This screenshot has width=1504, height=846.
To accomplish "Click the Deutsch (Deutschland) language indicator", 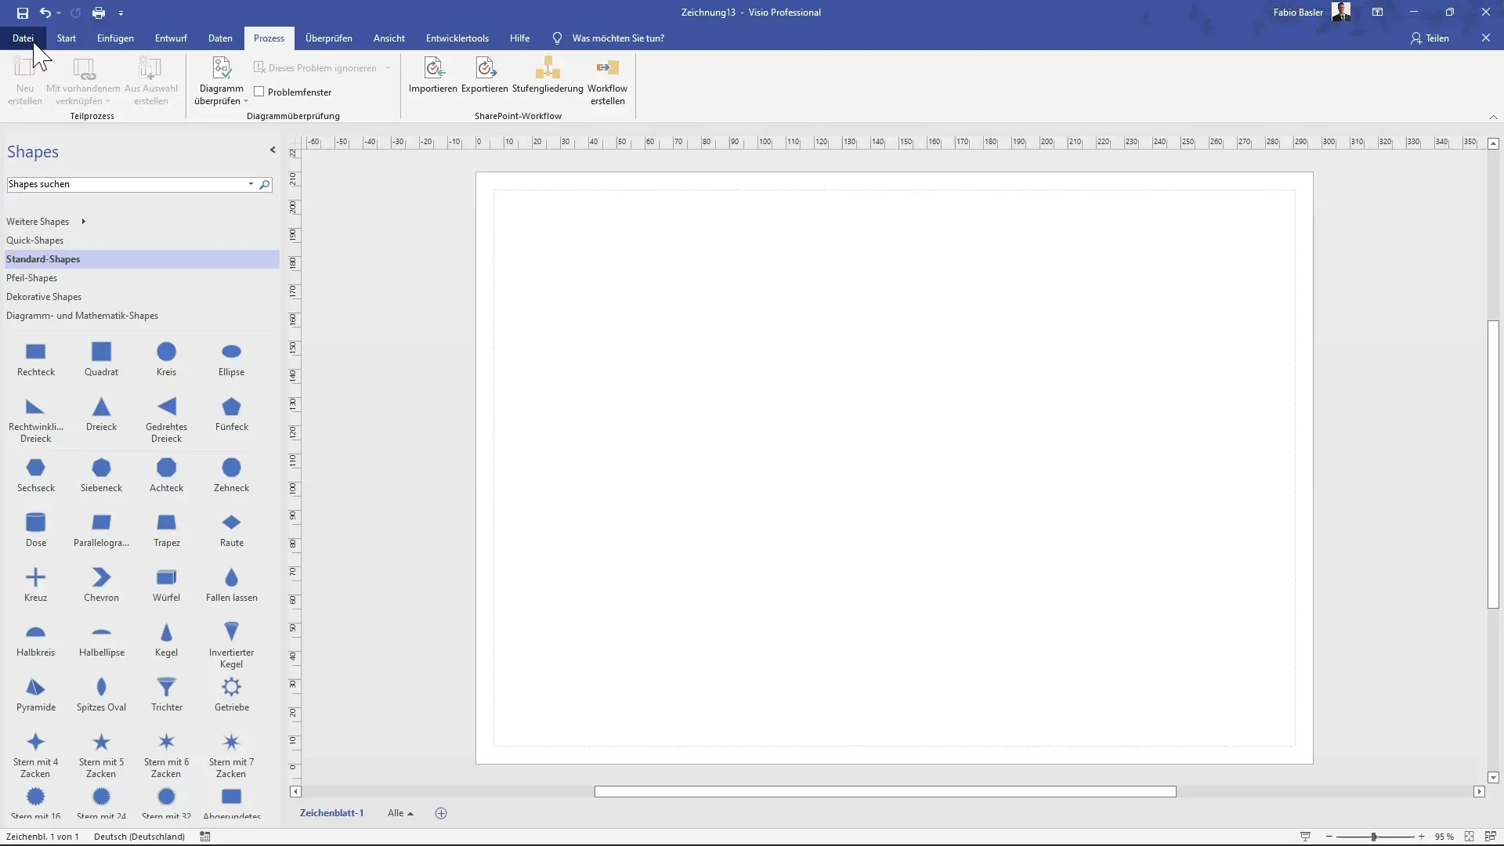I will tap(139, 837).
